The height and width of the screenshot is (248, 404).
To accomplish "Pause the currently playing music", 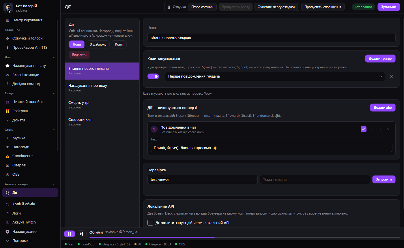I will (x=69, y=234).
